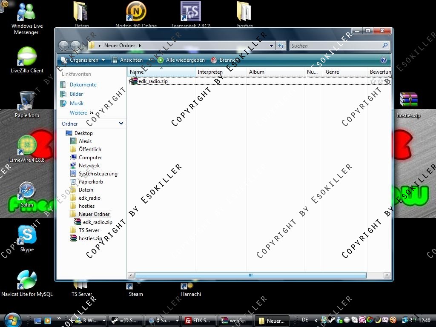The height and width of the screenshot is (327, 436).
Task: Open the Organisieren dropdown menu
Action: pos(83,60)
